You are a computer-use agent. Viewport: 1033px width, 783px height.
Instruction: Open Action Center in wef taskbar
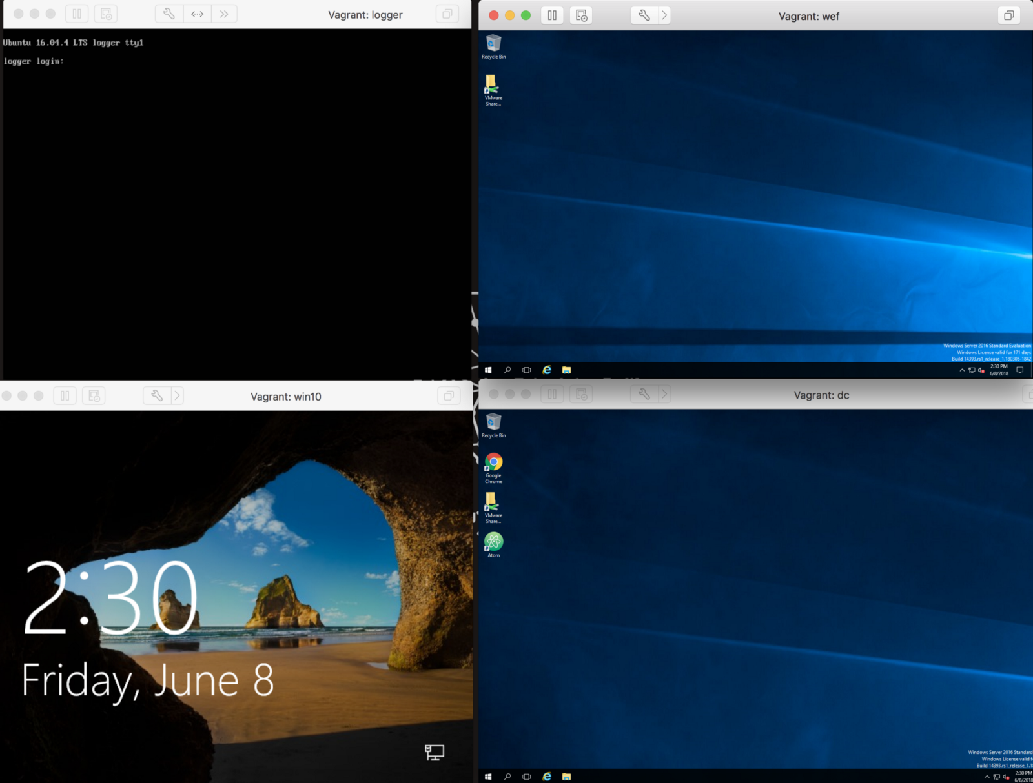(x=1020, y=370)
